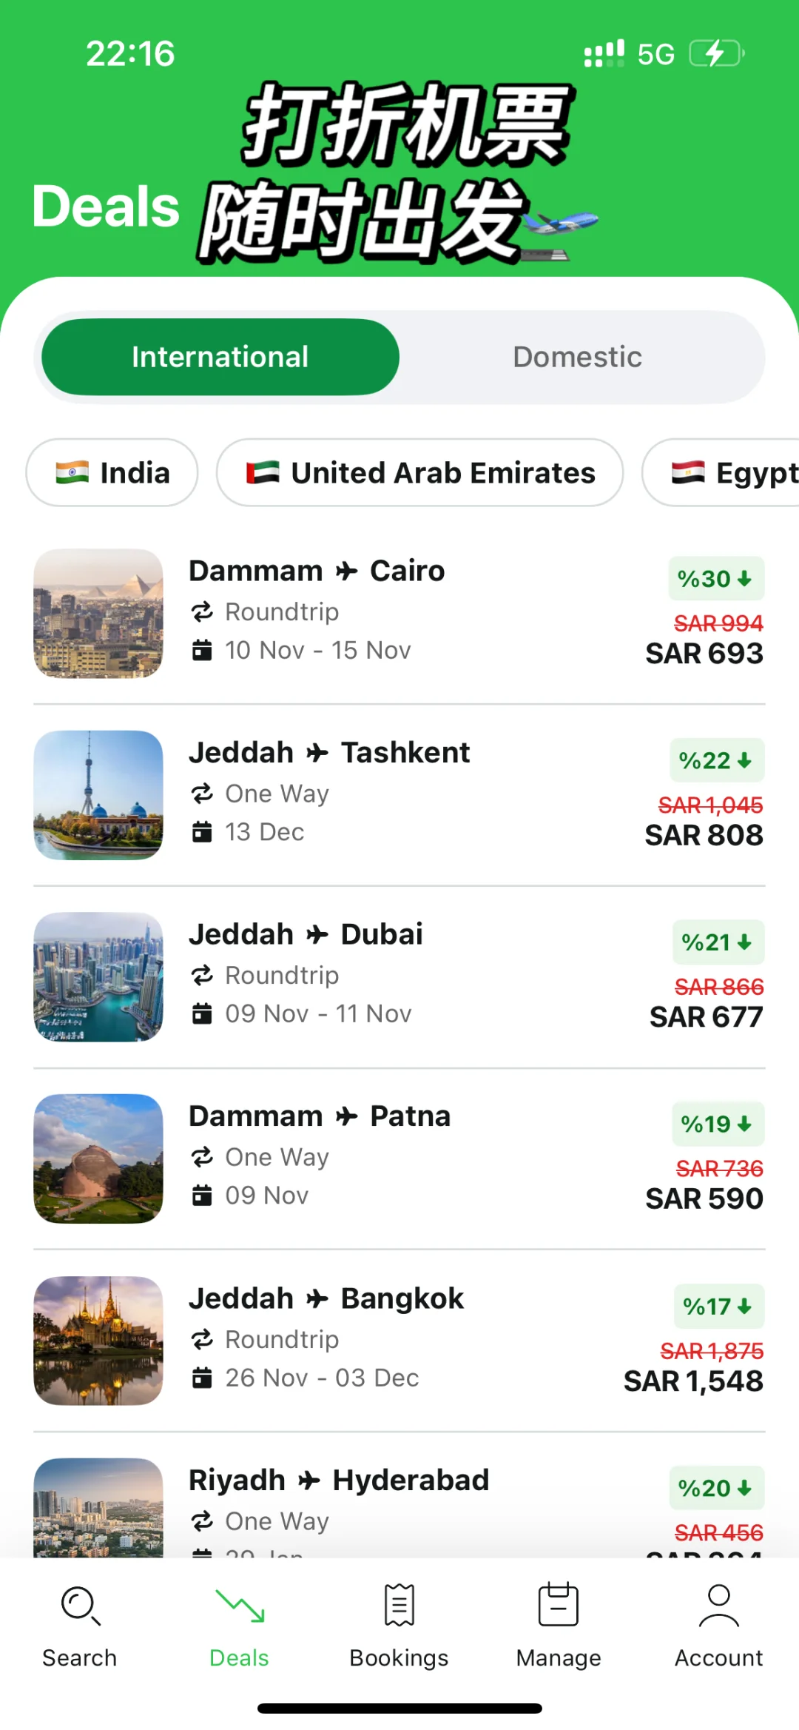The image size is (799, 1730).
Task: Tap the %30 discount badge
Action: coord(715,578)
